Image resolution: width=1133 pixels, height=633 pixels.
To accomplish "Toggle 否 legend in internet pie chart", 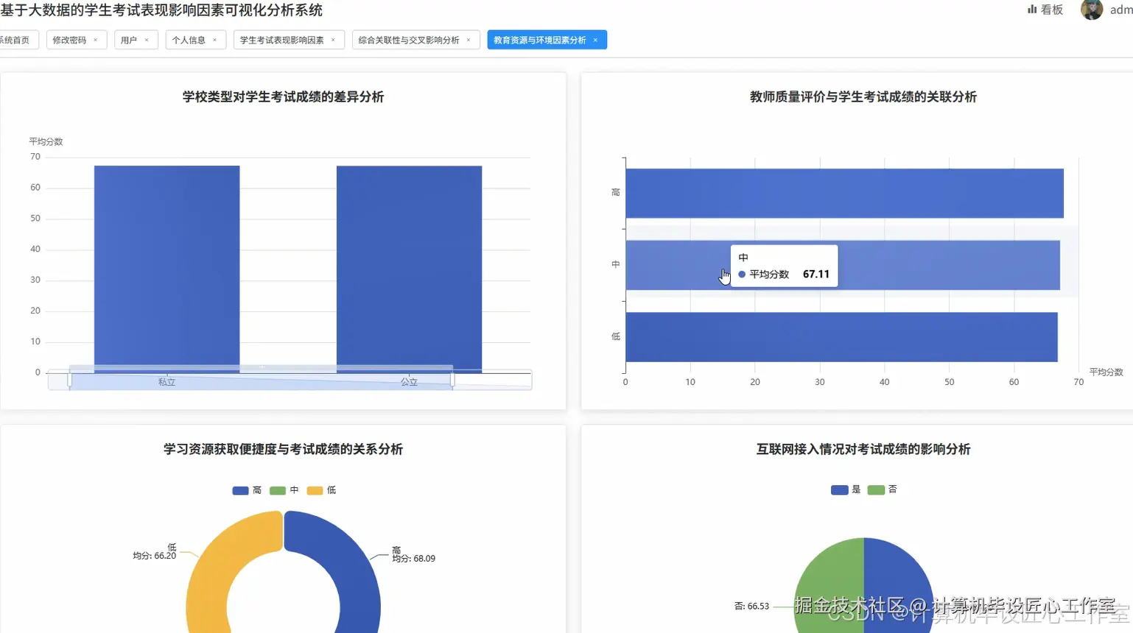I will [883, 489].
